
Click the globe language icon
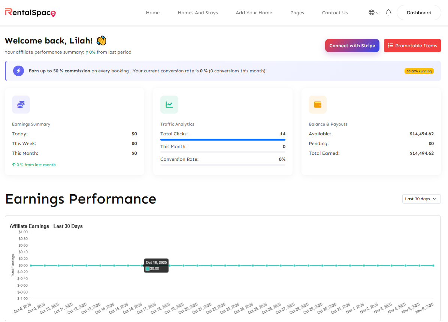coord(371,13)
